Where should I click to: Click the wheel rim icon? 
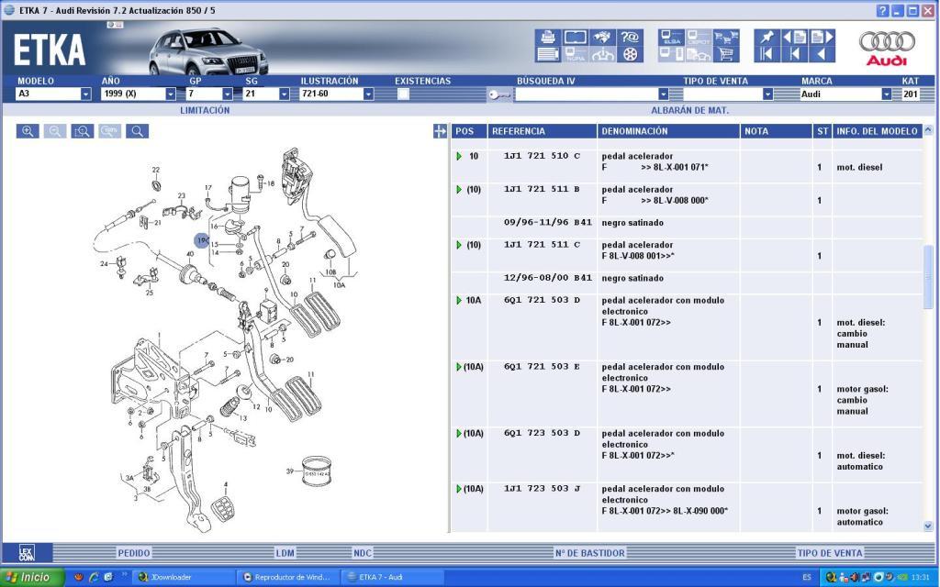[x=630, y=54]
